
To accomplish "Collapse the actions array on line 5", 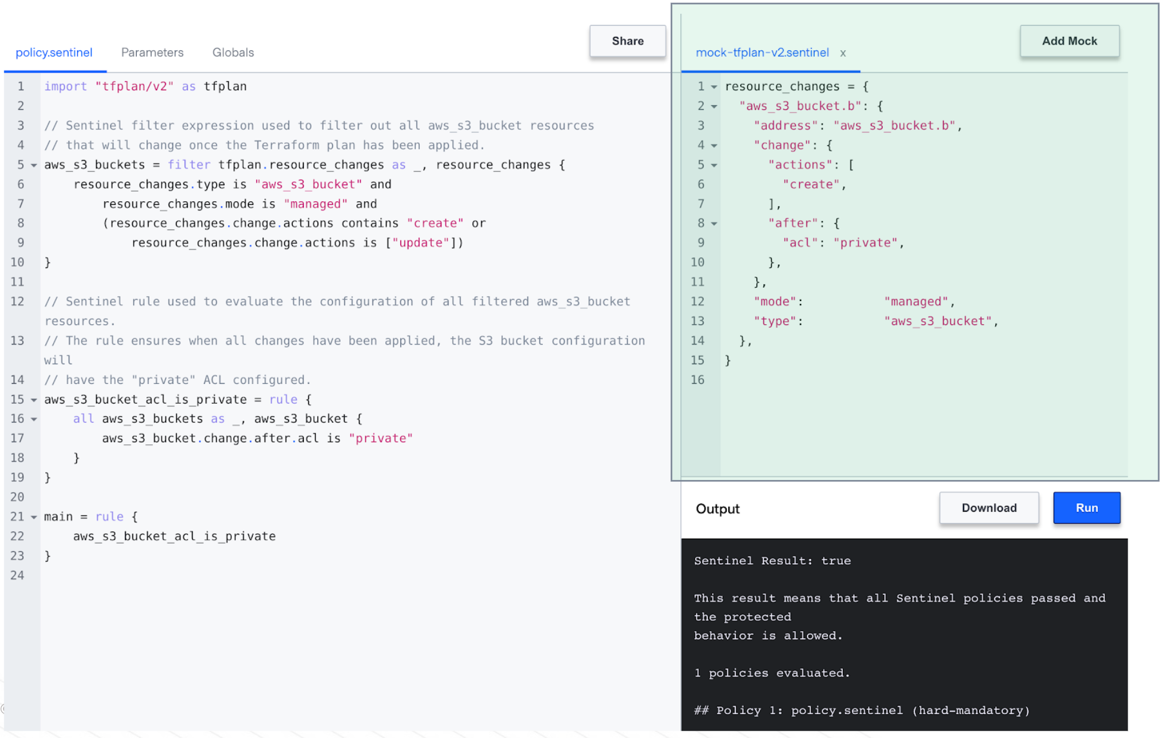I will click(x=713, y=165).
